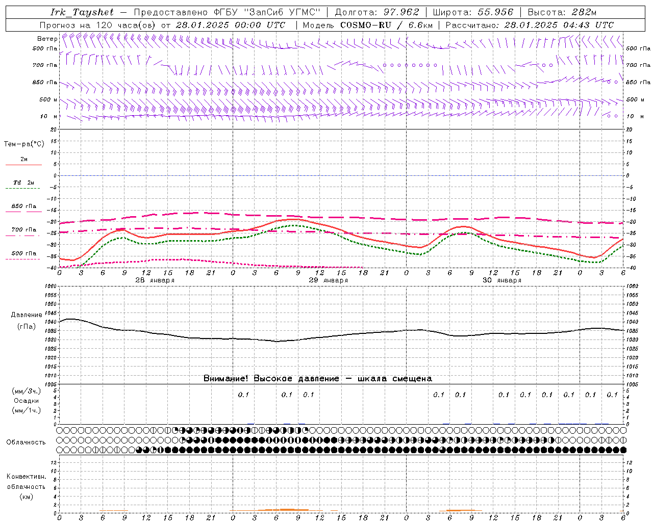This screenshot has width=653, height=522.
Task: Click the Тем-ра(°C) axis label
Action: click(24, 144)
